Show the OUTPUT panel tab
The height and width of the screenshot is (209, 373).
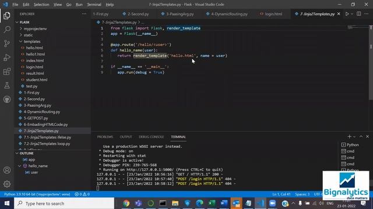[x=126, y=137]
